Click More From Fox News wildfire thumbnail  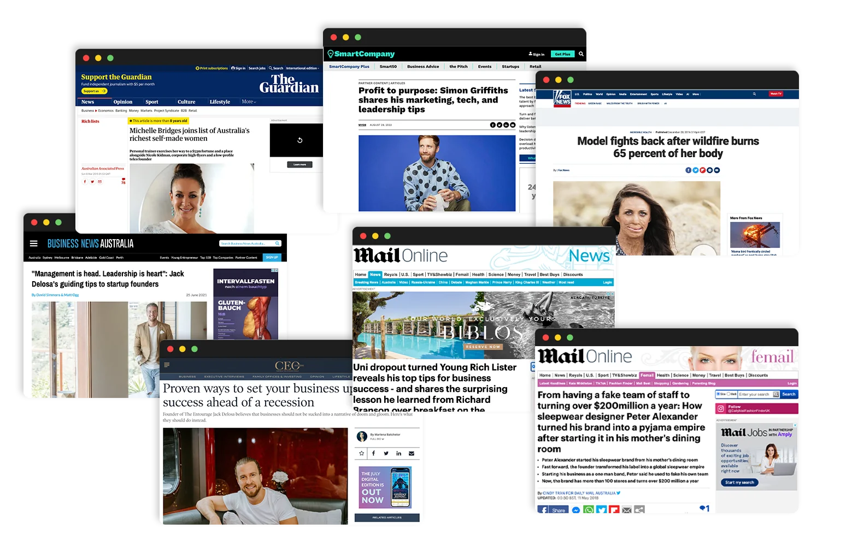(x=755, y=235)
